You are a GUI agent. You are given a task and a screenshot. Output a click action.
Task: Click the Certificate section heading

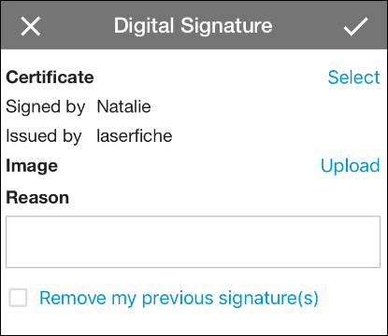[x=50, y=77]
